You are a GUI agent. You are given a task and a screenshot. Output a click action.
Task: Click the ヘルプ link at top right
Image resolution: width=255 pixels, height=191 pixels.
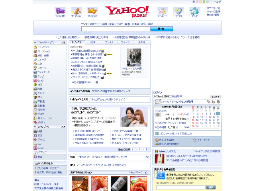coord(217,2)
